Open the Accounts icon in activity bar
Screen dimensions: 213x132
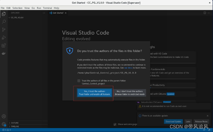[4, 116]
